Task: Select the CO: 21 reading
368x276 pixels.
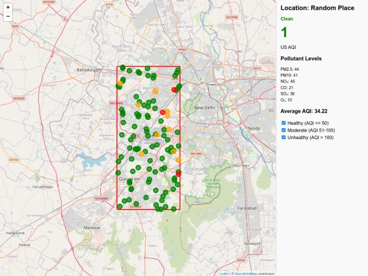Action: 287,87
